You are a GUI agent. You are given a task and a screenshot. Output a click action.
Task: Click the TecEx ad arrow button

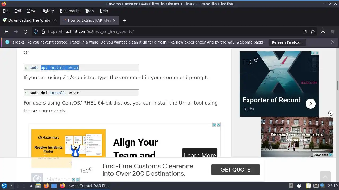[311, 104]
